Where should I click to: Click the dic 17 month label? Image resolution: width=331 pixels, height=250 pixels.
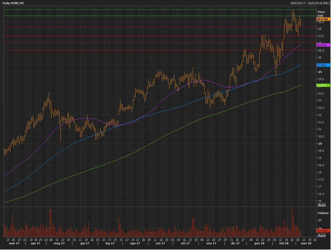pyautogui.click(x=235, y=243)
